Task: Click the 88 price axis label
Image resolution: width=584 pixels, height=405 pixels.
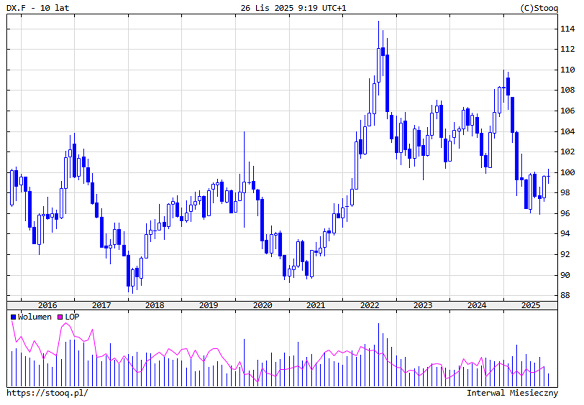Action: point(565,296)
